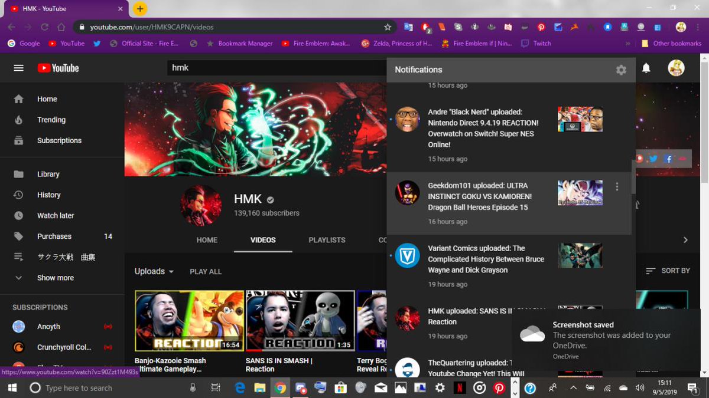Image resolution: width=709 pixels, height=398 pixels.
Task: Open Variant Comics Bruce Wayne notification
Action: (x=509, y=266)
